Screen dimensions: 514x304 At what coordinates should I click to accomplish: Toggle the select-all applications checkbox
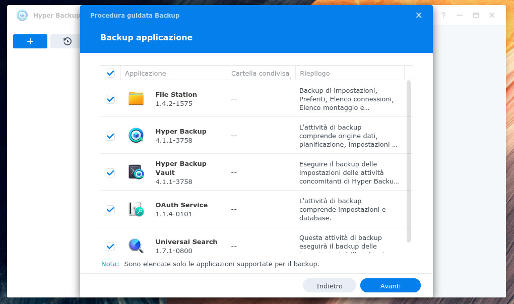click(x=110, y=73)
